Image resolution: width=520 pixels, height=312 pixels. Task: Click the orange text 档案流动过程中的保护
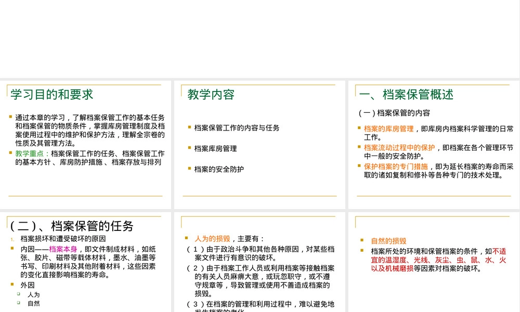pos(399,148)
